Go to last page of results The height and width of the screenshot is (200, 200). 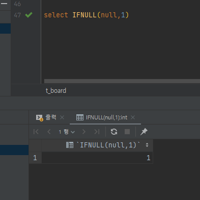[97, 132]
